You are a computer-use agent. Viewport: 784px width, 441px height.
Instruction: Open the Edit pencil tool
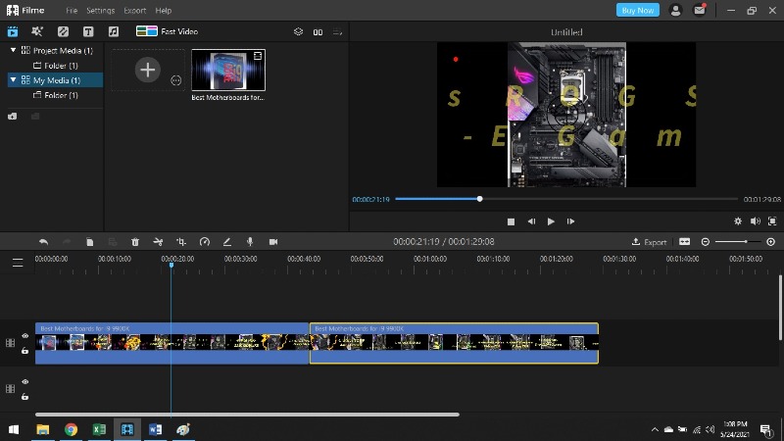pos(227,242)
